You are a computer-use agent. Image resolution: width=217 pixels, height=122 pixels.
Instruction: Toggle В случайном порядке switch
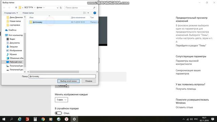[x=58, y=113]
